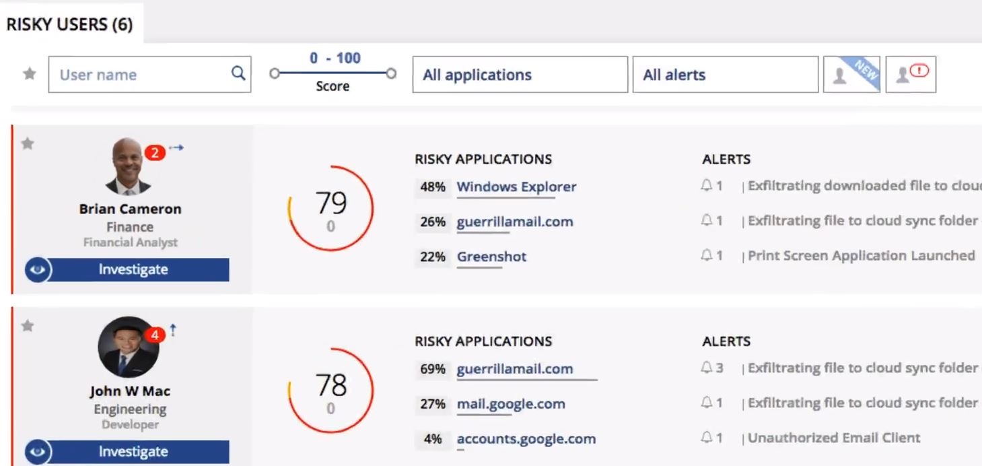Image resolution: width=982 pixels, height=466 pixels.
Task: Open the All alerts dropdown
Action: click(726, 75)
